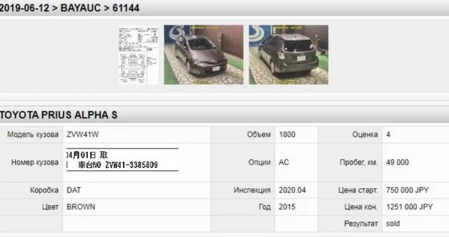This screenshot has height=237, width=449.
Task: Click lot number 61144 in breadcrumb
Action: pos(126,8)
